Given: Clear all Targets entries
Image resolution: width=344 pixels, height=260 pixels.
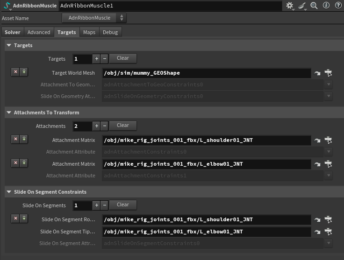Looking at the screenshot, I should pyautogui.click(x=123, y=58).
